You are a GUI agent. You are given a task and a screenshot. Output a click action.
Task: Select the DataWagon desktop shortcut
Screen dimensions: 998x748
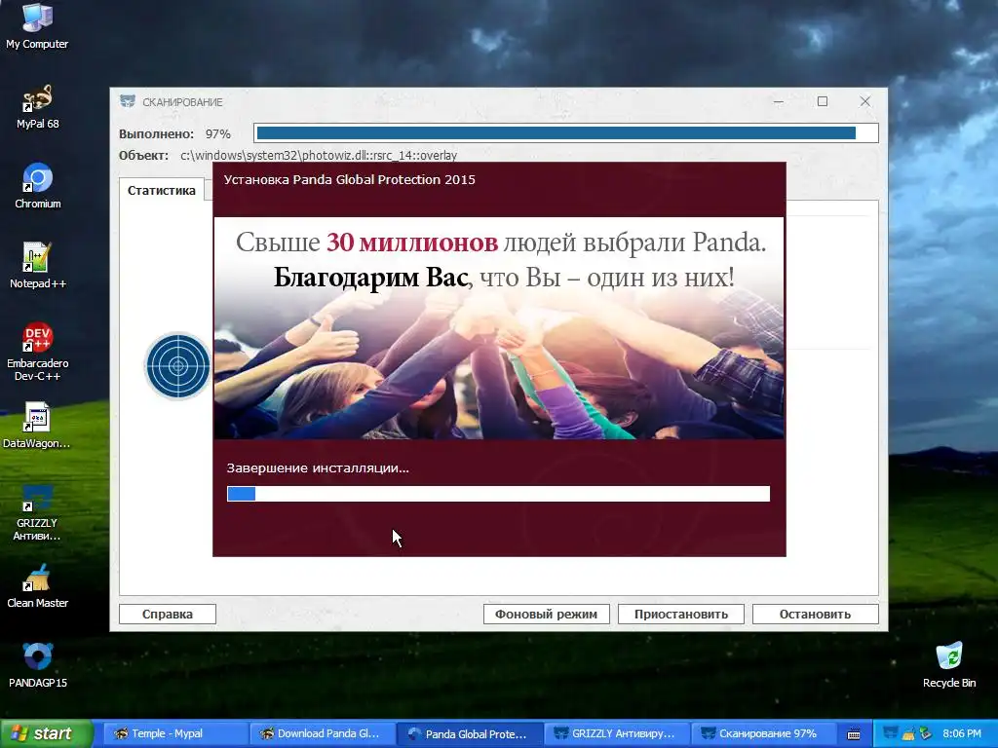pyautogui.click(x=37, y=426)
